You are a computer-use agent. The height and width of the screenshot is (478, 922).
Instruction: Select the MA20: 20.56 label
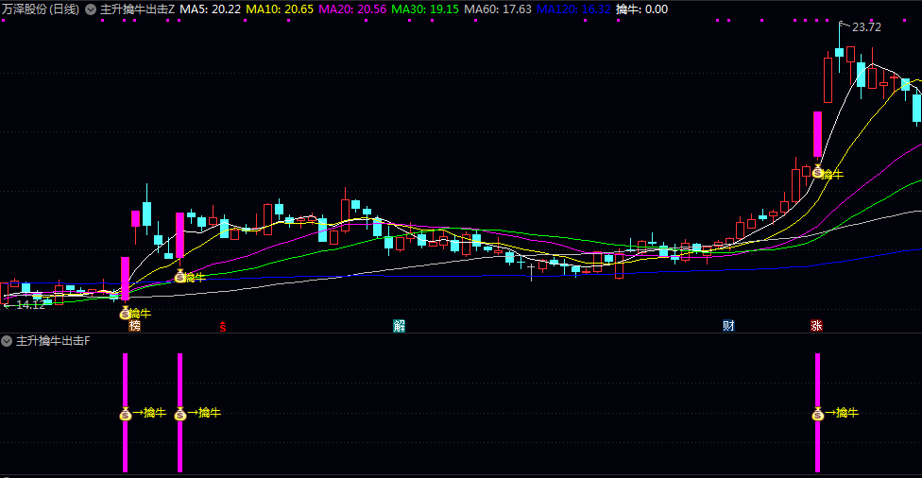tap(352, 9)
